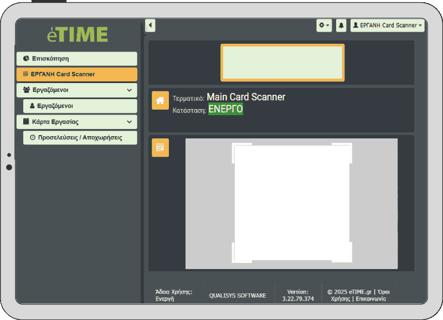
Task: Open the Επικοινωνία footer link
Action: pyautogui.click(x=370, y=299)
